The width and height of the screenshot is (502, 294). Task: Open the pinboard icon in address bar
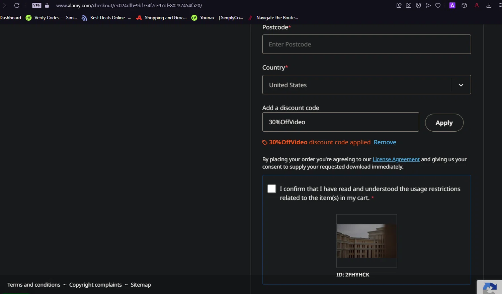point(399,5)
